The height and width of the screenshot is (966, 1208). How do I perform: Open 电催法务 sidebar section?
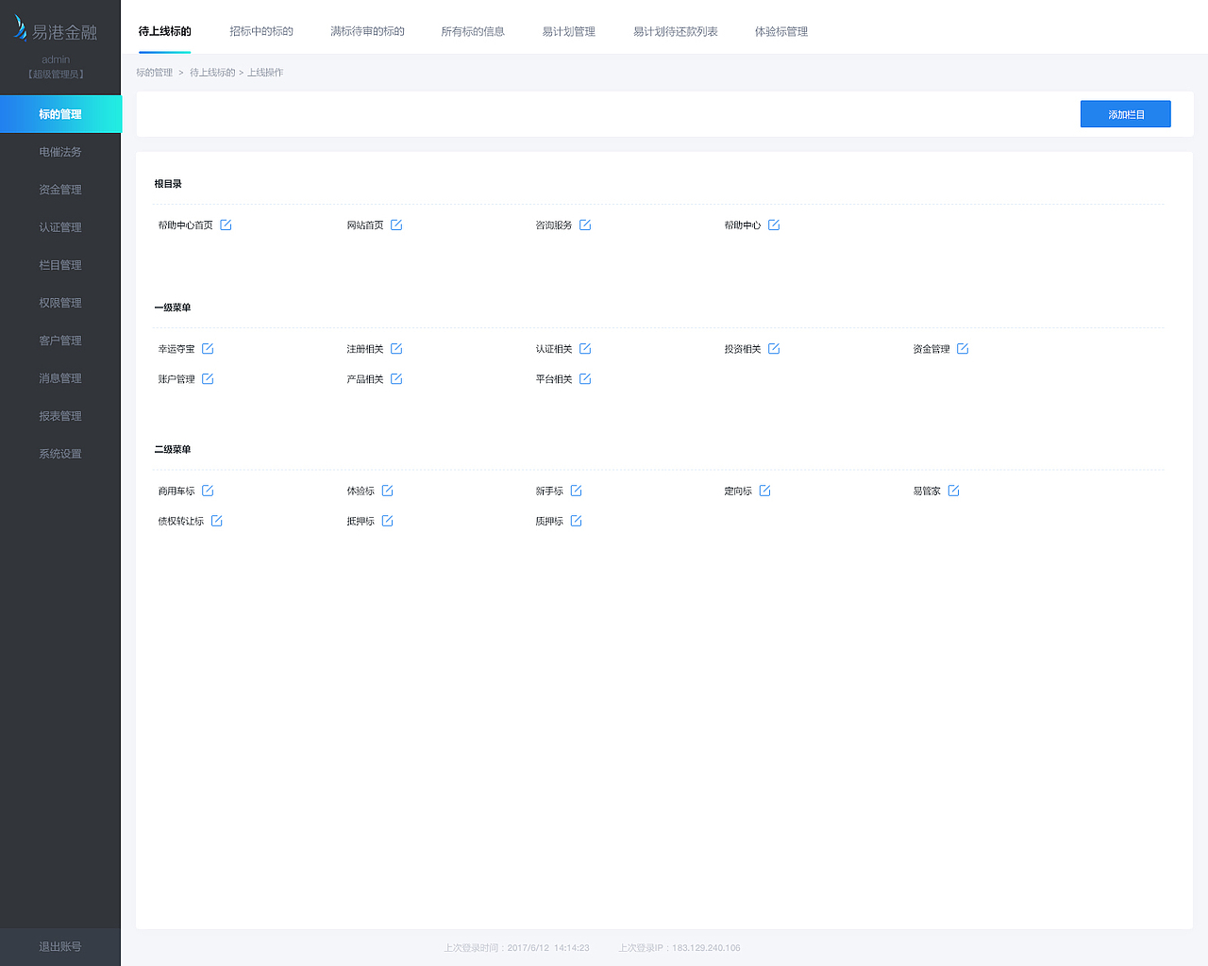(60, 152)
